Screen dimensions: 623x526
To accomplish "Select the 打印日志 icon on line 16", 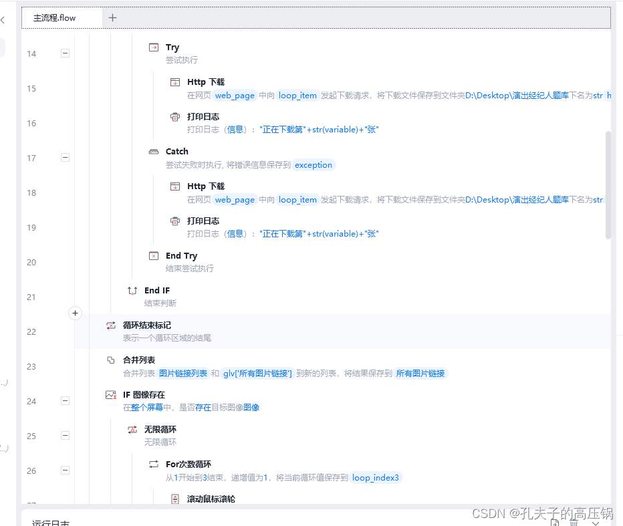I will pyautogui.click(x=174, y=116).
